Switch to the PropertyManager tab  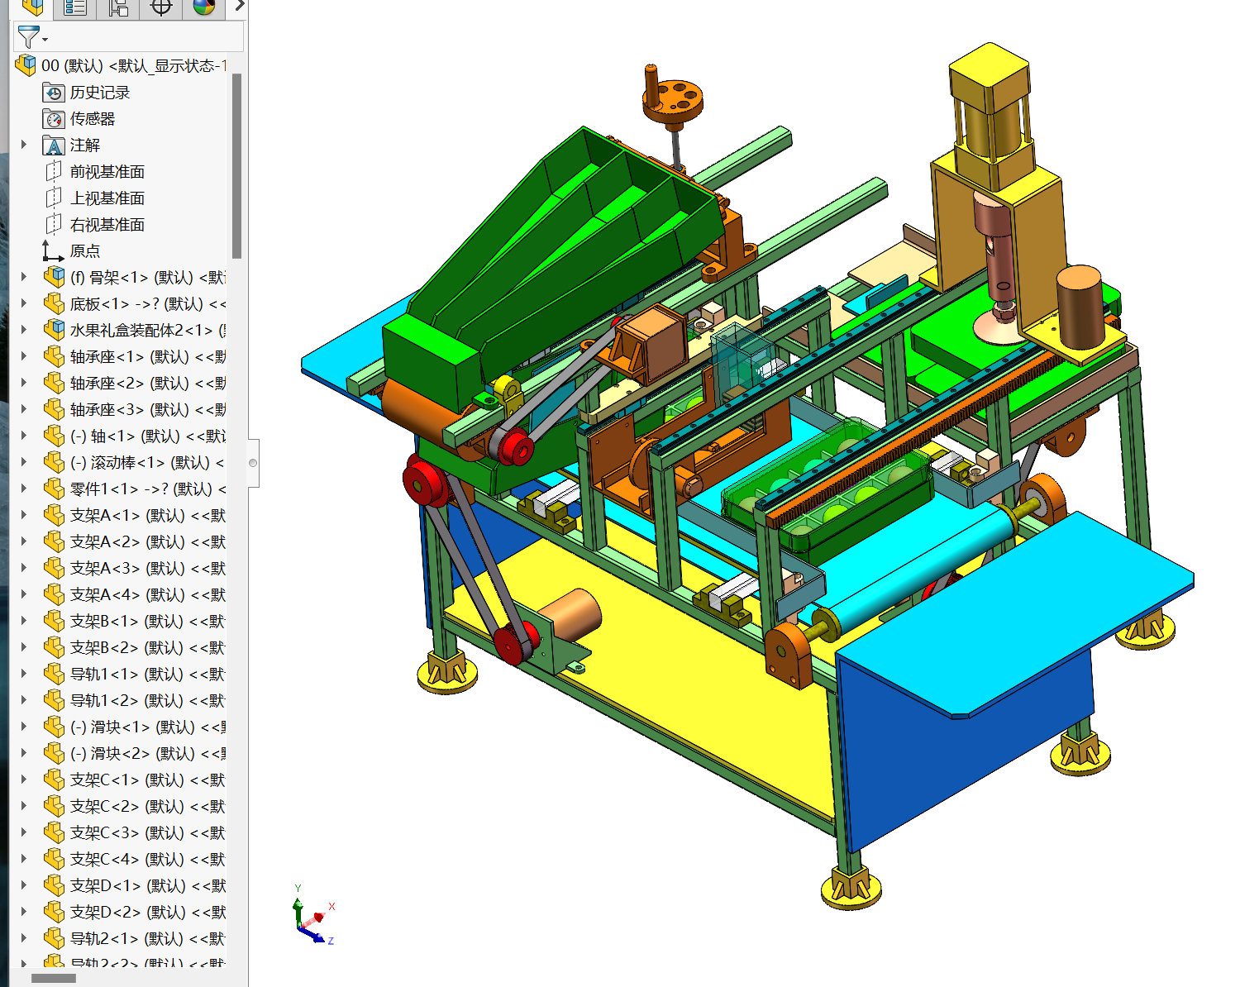pos(74,7)
